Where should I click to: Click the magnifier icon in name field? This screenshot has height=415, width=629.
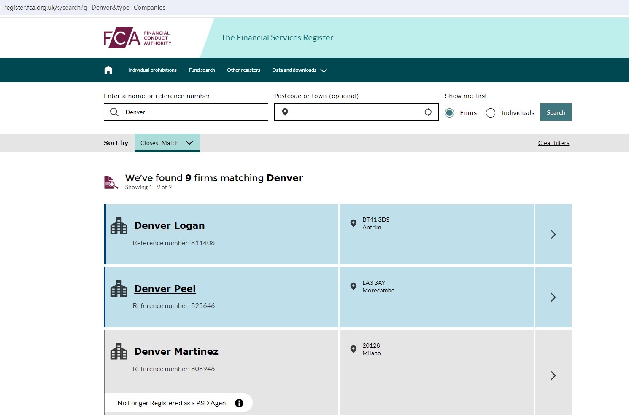[x=114, y=112]
